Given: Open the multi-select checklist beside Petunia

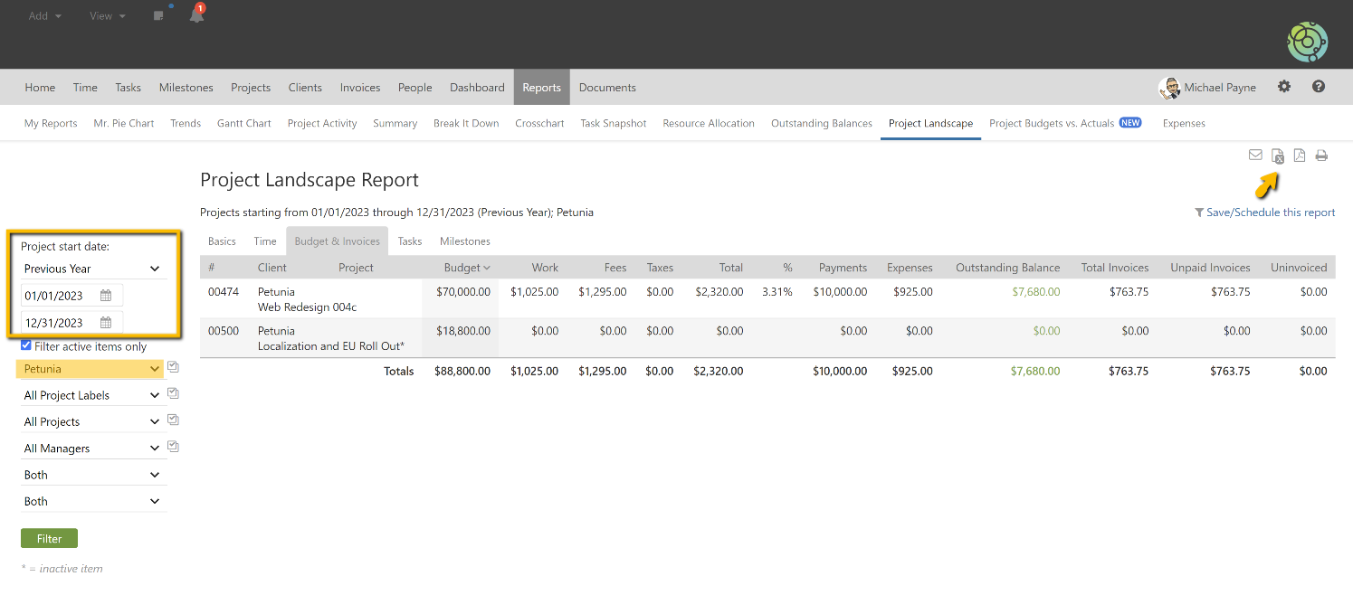Looking at the screenshot, I should tap(172, 366).
